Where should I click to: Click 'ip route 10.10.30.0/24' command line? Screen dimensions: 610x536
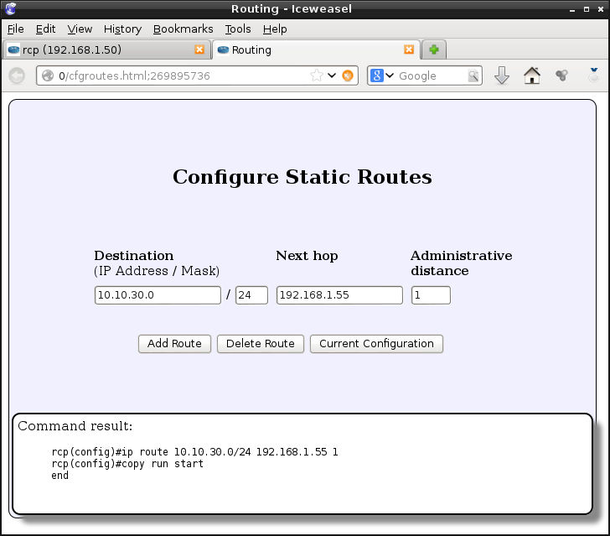(195, 452)
